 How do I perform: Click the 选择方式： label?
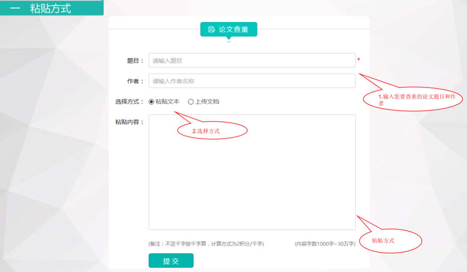point(129,102)
